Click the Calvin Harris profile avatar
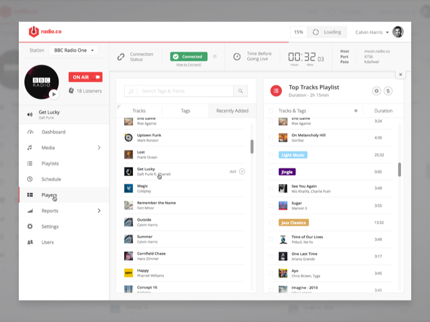 (x=398, y=32)
